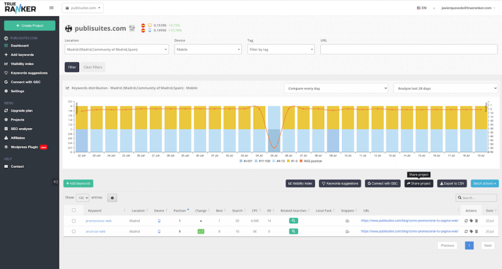Click the snippets icon in promocionar web row
Screen dimensions: 502x269
pos(347,221)
